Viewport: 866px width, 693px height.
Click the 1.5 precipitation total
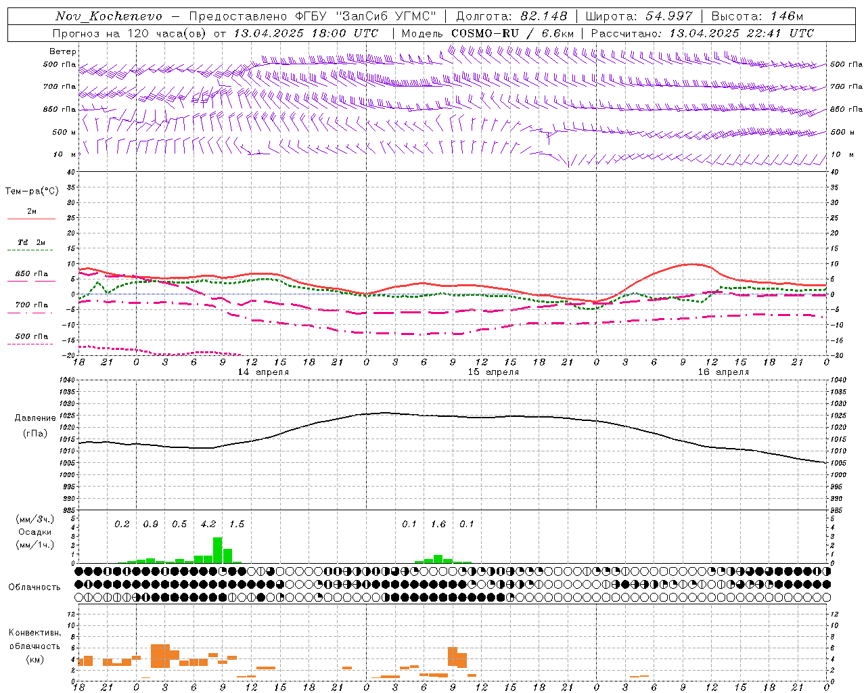237,524
